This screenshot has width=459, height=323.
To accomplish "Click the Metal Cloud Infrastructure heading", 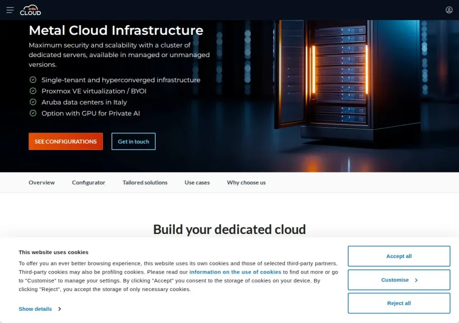I will tap(116, 30).
